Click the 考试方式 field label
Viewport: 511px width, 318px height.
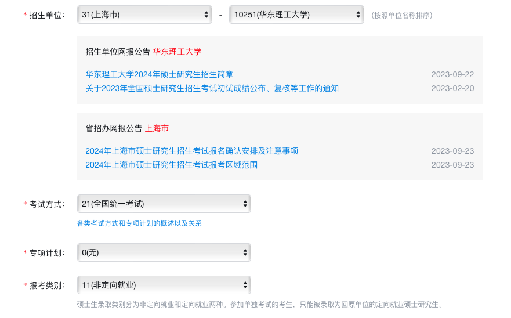[x=47, y=204]
